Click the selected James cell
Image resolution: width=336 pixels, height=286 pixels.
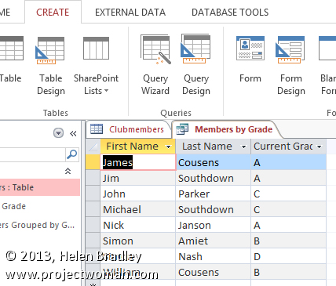pos(138,162)
